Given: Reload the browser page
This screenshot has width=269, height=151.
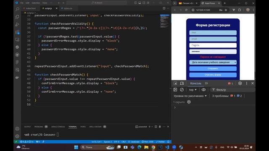Looking at the screenshot, I should [x=186, y=10].
